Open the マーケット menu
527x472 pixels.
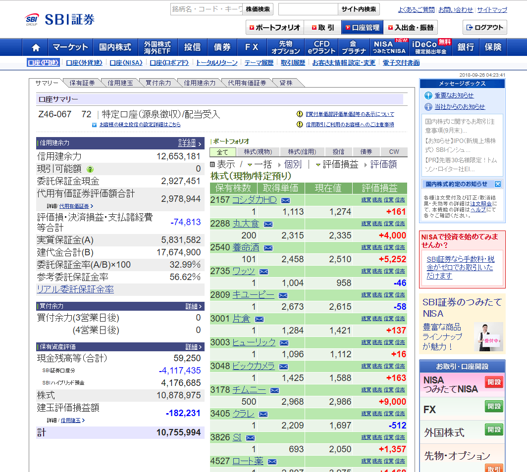(x=70, y=47)
